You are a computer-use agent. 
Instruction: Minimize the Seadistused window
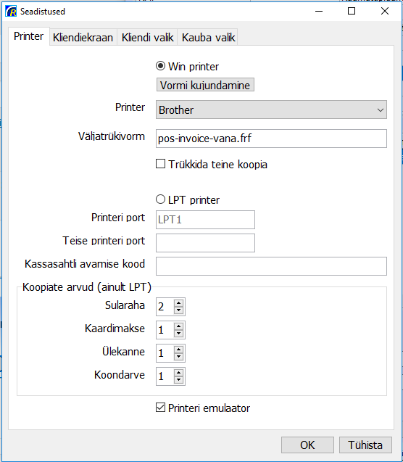coord(319,11)
